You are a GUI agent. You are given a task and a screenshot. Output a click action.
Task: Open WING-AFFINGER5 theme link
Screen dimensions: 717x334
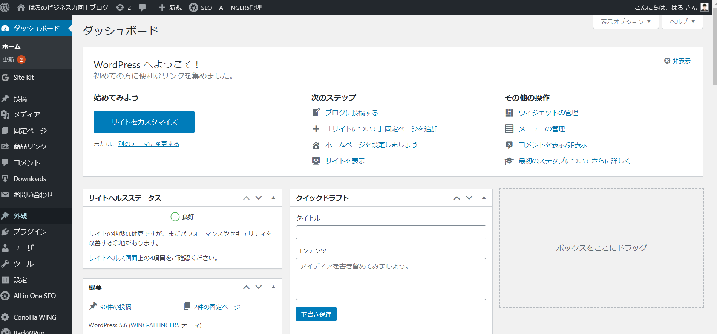(155, 325)
